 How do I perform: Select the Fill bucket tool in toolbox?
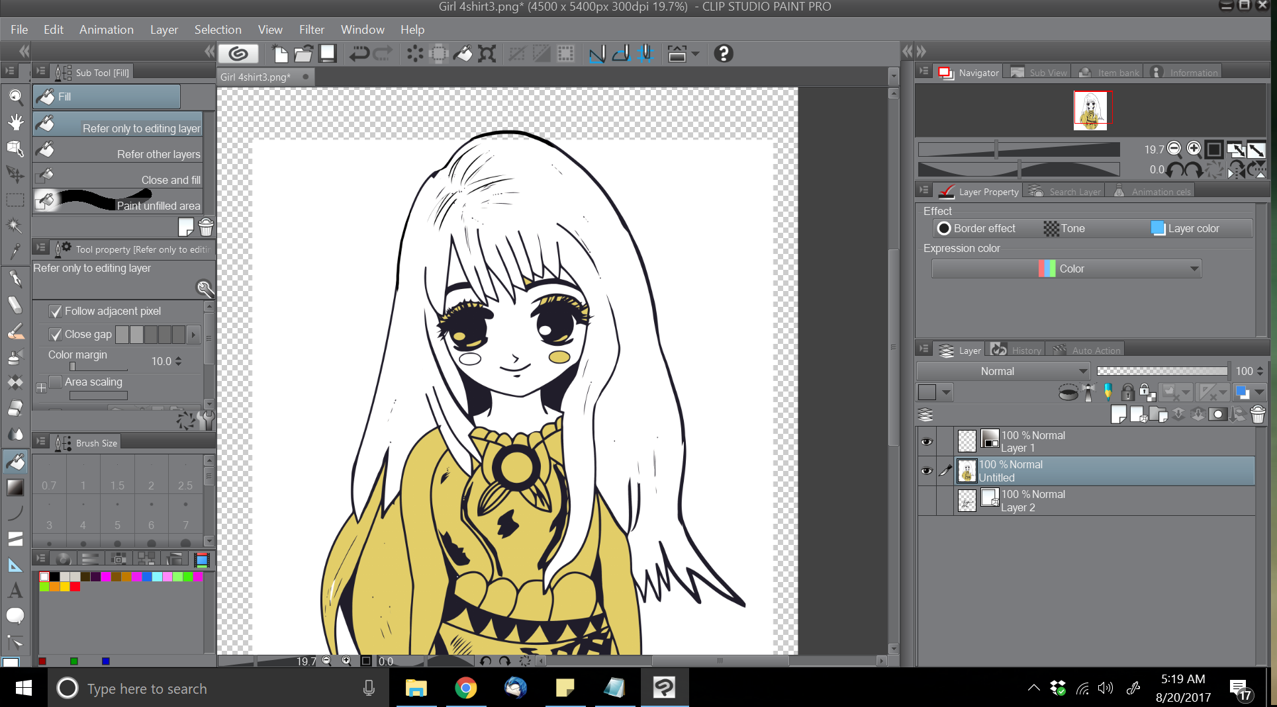(15, 462)
